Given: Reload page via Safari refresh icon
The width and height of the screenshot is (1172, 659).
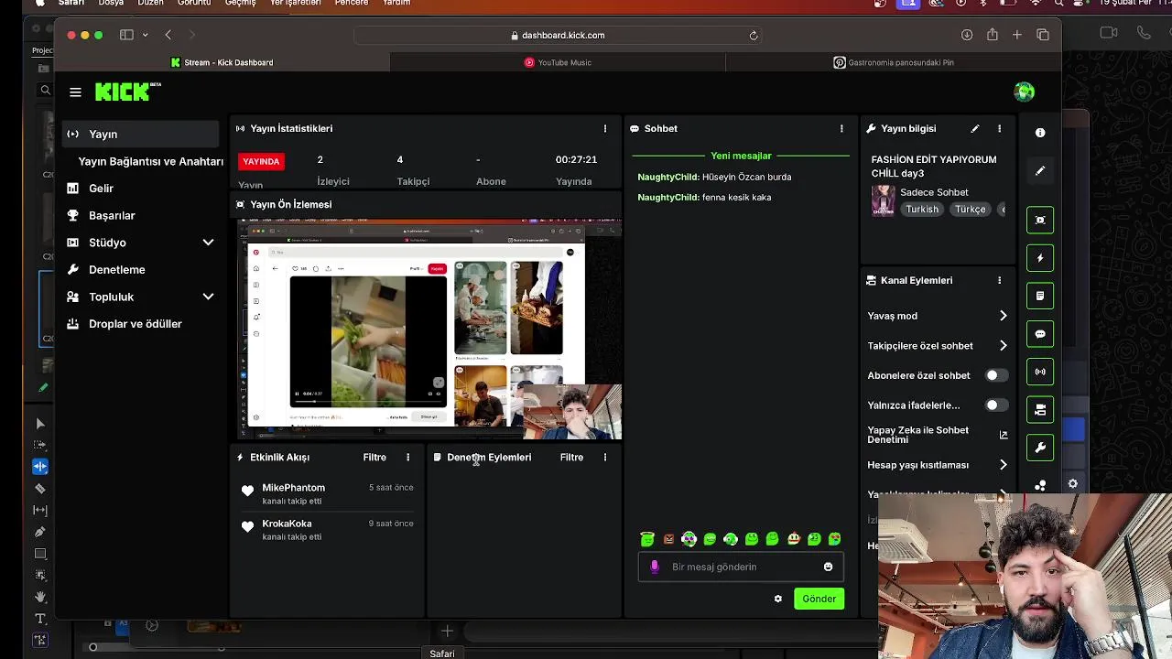Looking at the screenshot, I should click(754, 35).
